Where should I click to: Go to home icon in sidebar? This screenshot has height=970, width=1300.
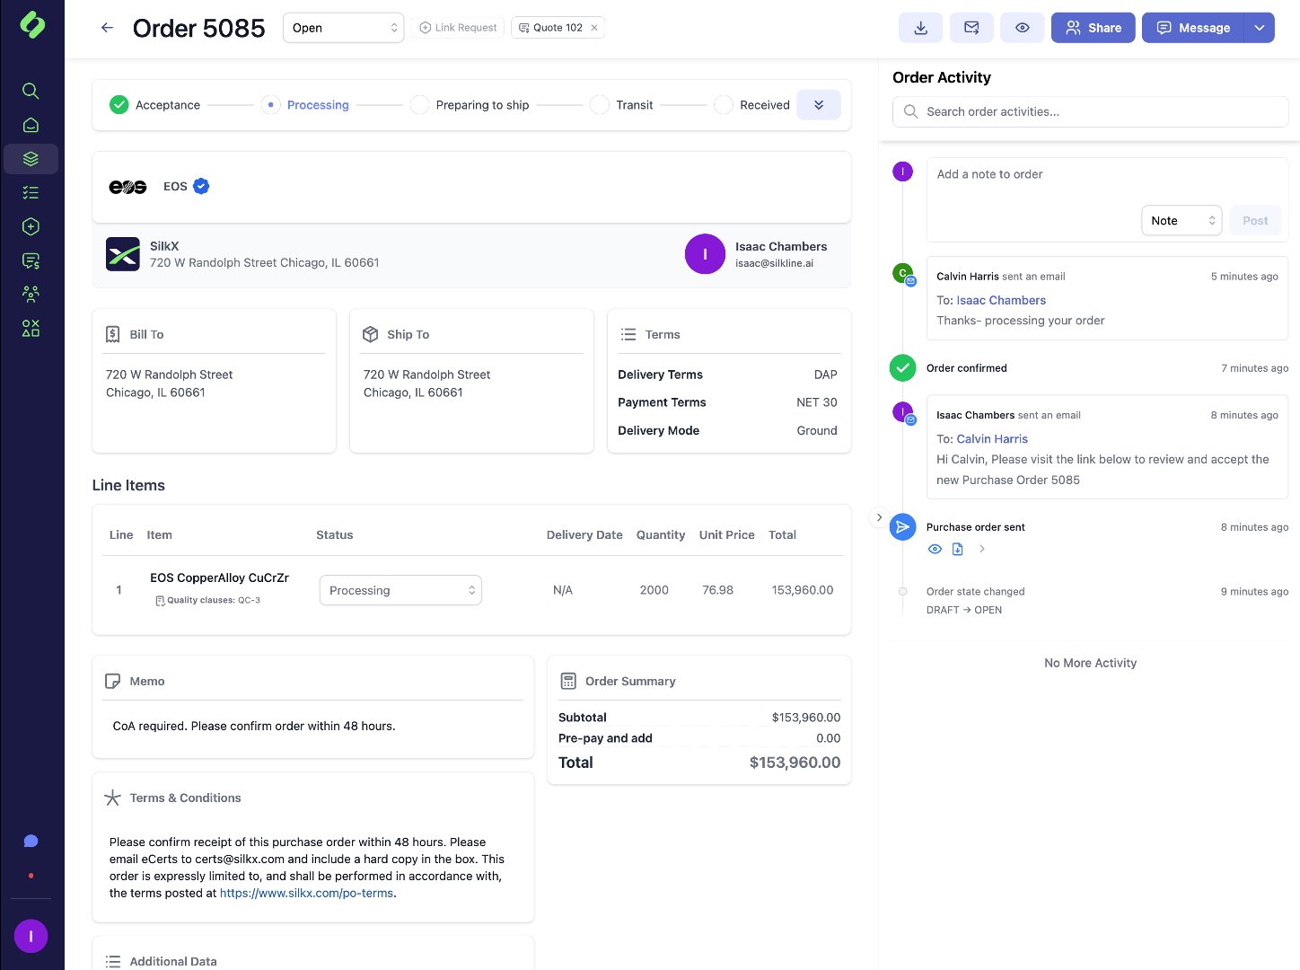tap(31, 125)
